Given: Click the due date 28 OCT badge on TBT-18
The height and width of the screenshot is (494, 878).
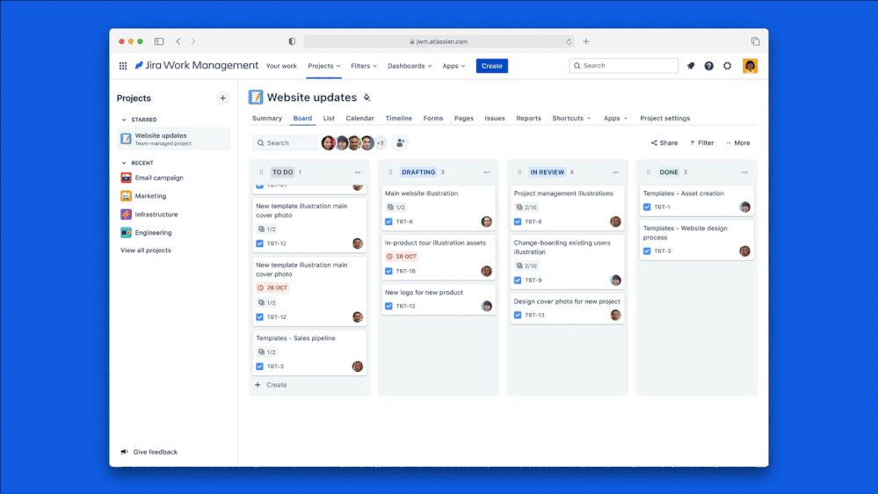Looking at the screenshot, I should pyautogui.click(x=402, y=257).
